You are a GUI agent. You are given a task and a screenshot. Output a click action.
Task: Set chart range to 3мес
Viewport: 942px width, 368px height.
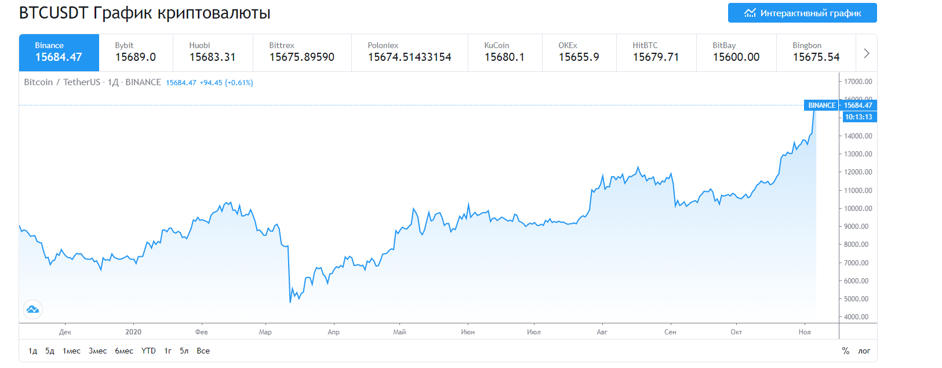coord(98,351)
